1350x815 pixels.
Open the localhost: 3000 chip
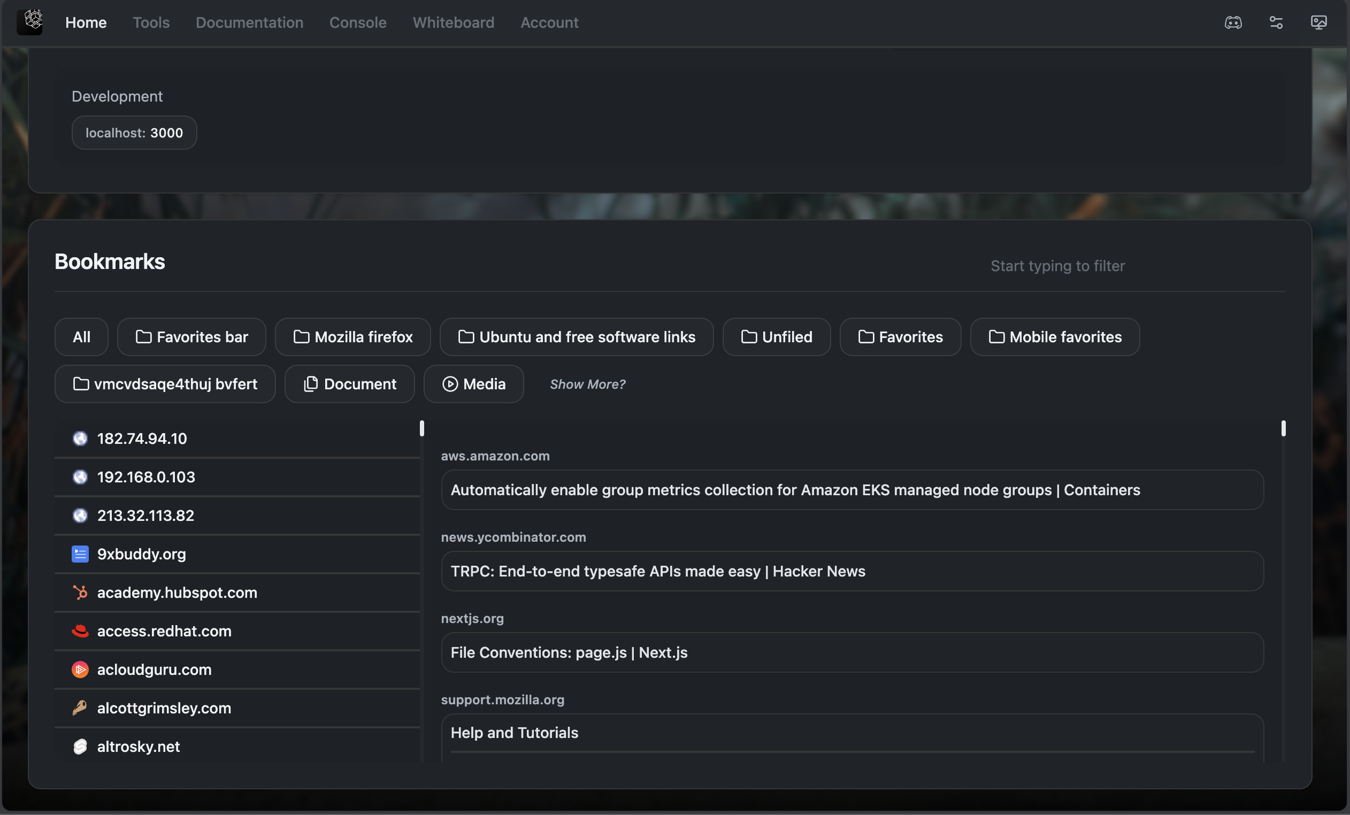click(134, 133)
